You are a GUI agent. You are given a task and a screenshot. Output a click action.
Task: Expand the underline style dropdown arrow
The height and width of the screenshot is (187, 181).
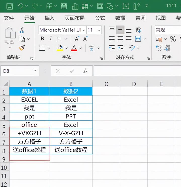(x=66, y=39)
